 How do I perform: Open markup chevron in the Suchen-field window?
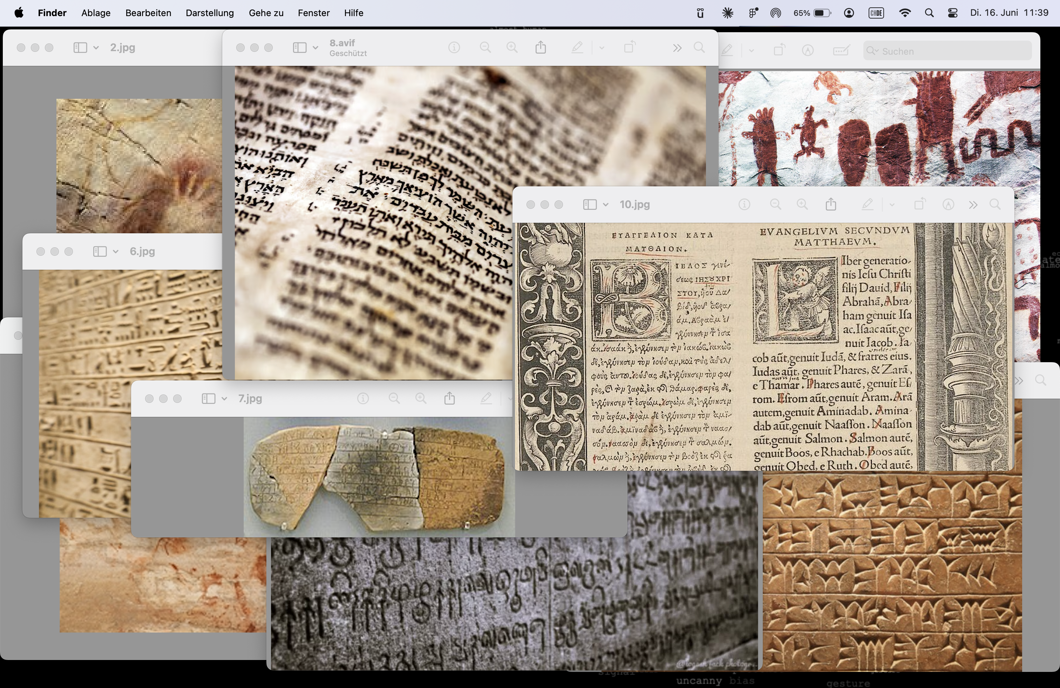click(751, 51)
